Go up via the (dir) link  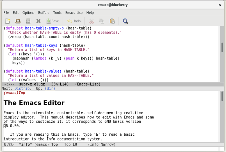pos(50,88)
